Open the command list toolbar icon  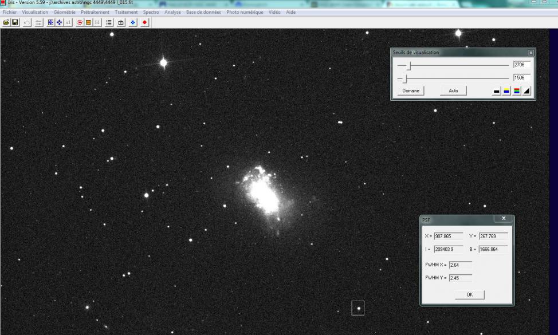coord(109,22)
